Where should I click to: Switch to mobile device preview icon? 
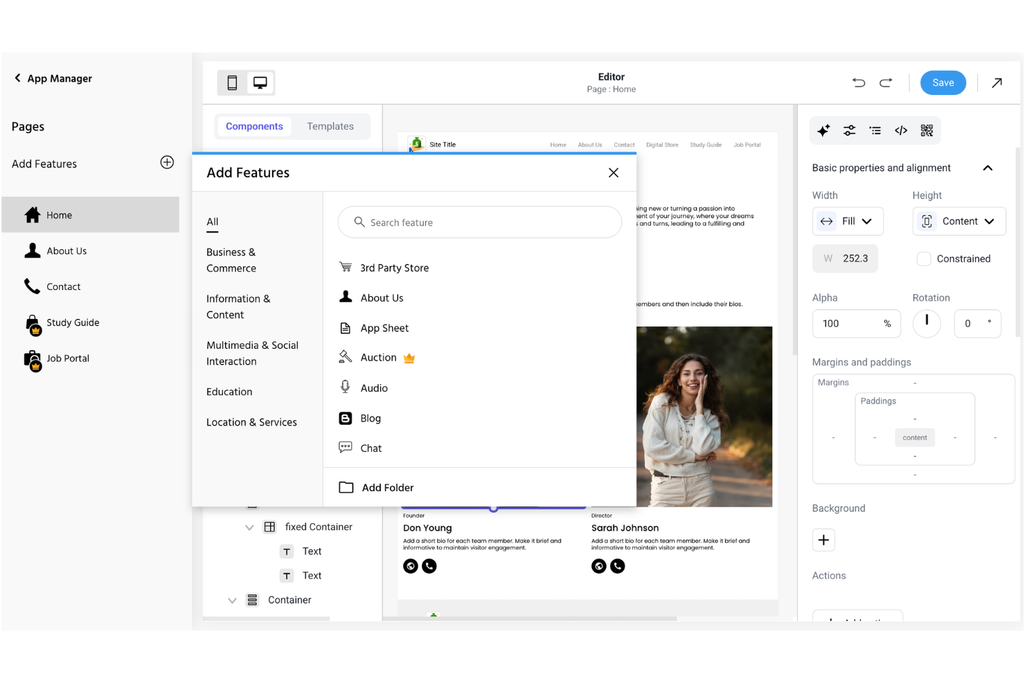(232, 83)
